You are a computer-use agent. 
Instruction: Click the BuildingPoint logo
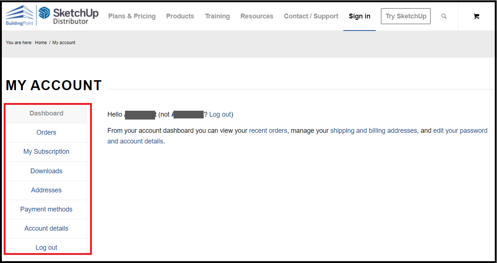pyautogui.click(x=20, y=16)
